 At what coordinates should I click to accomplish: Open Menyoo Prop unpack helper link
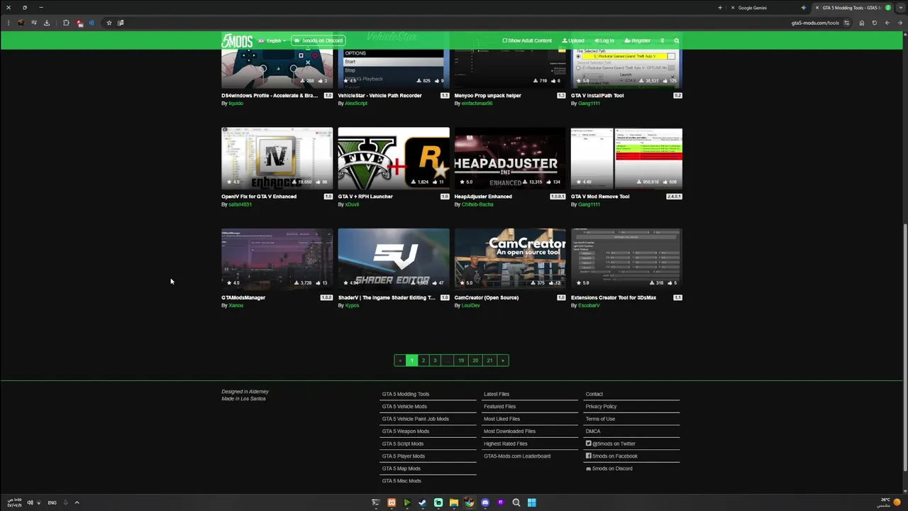(488, 95)
